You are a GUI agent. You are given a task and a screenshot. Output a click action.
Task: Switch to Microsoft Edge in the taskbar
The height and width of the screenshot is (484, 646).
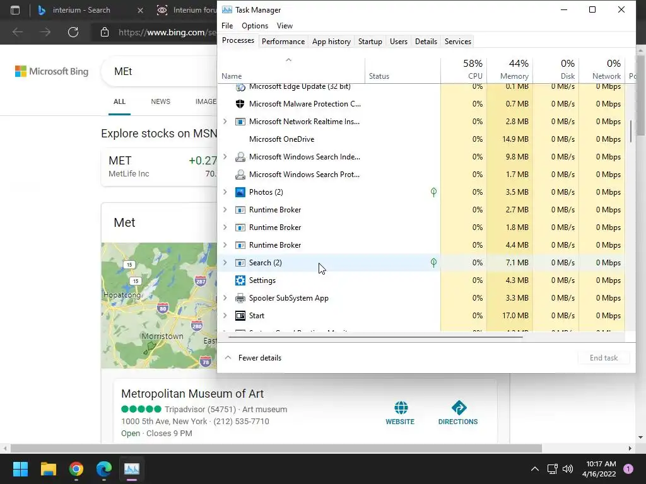(x=104, y=469)
